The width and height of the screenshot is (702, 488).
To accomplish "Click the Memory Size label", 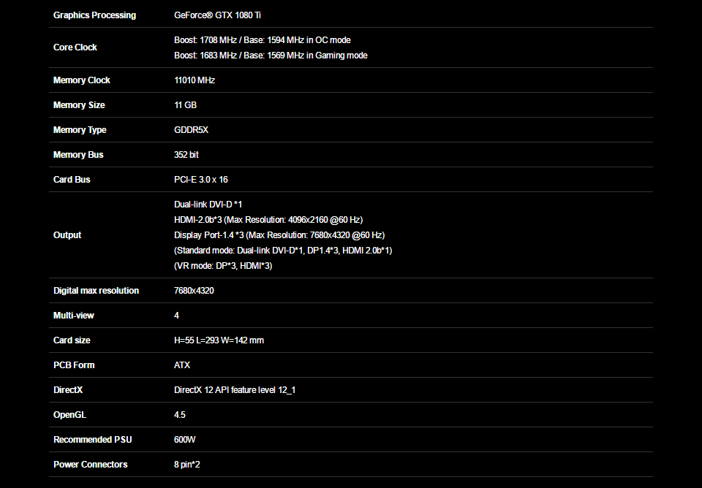I will pyautogui.click(x=79, y=105).
